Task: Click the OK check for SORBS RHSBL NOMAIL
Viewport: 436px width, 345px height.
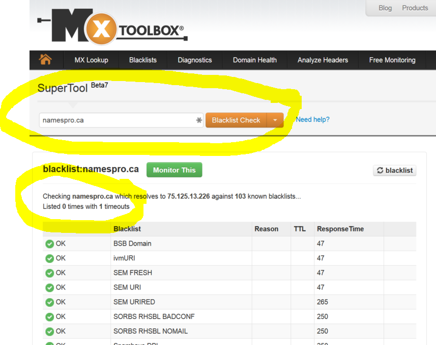Action: pos(49,331)
